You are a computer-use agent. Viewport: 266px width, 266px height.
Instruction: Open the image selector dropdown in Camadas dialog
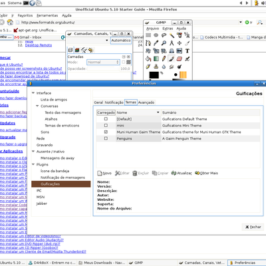coord(88,41)
